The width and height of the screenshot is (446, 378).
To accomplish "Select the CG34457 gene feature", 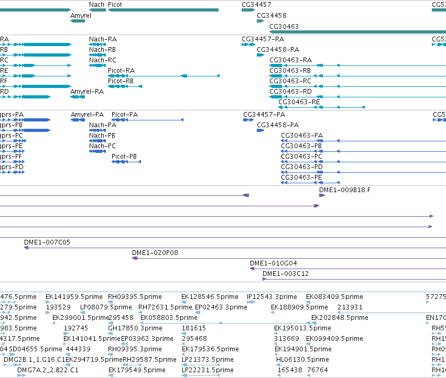I will point(248,10).
